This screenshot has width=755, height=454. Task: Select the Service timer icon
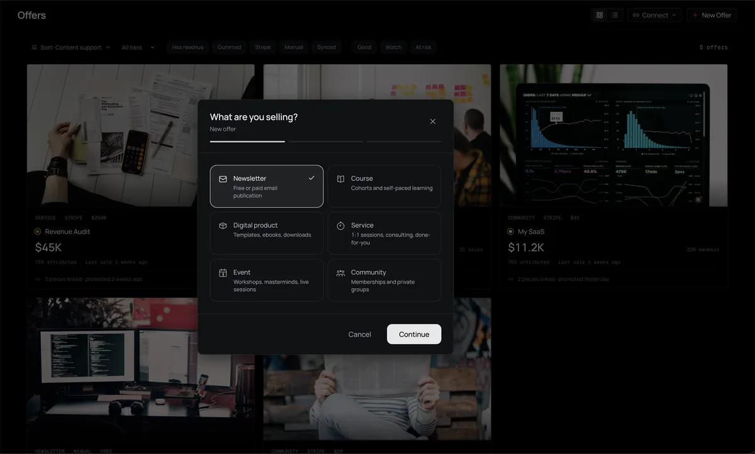pos(340,226)
